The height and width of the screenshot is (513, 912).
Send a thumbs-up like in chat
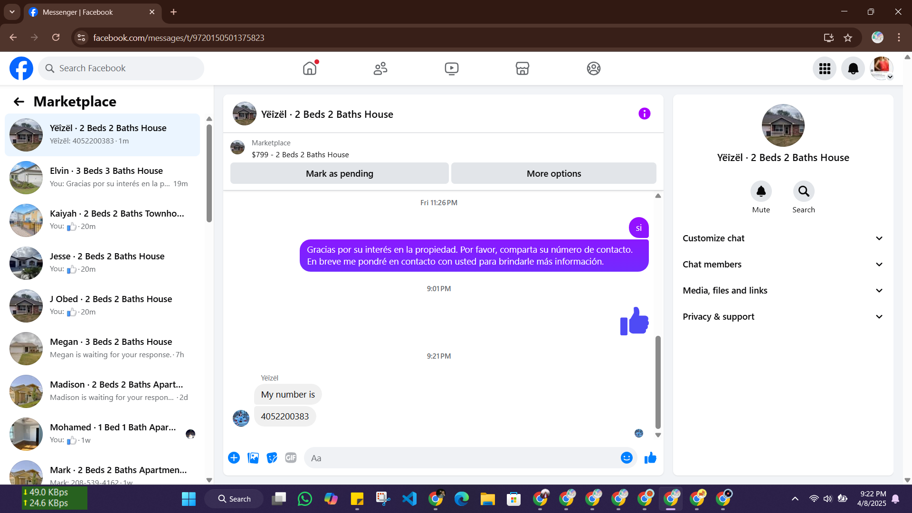(650, 458)
